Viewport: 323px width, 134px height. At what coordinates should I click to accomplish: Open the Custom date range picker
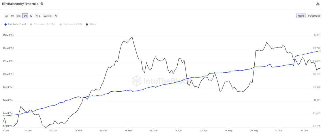(48, 16)
